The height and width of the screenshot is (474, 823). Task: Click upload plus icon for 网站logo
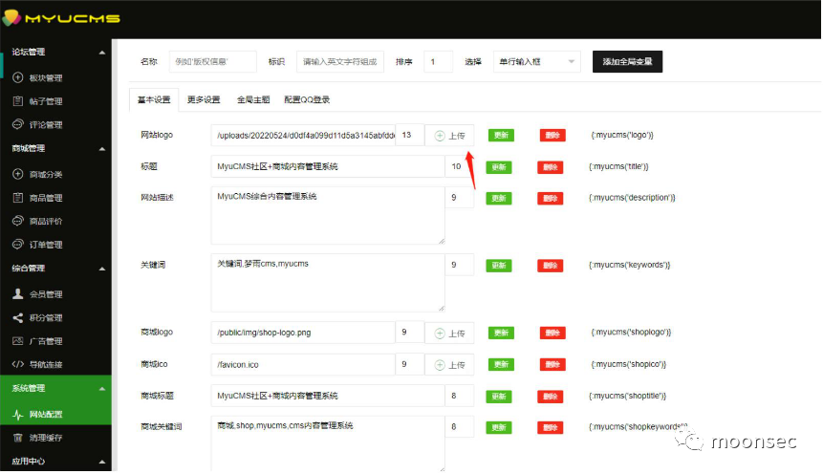click(x=440, y=136)
